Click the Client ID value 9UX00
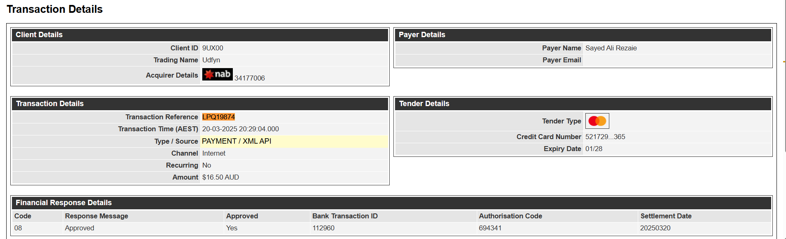The image size is (786, 239). (213, 48)
